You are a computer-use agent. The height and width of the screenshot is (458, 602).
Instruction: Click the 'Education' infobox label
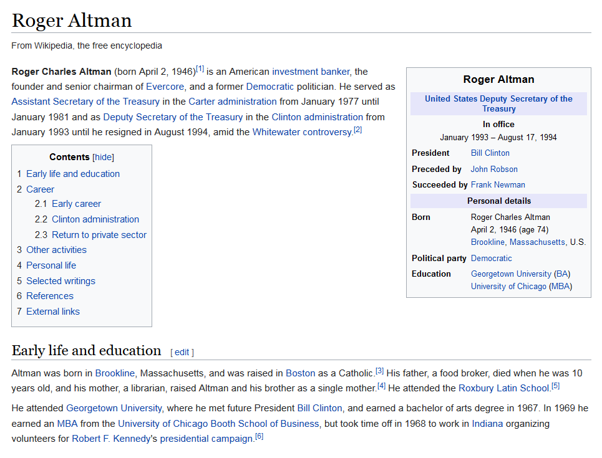pos(431,274)
